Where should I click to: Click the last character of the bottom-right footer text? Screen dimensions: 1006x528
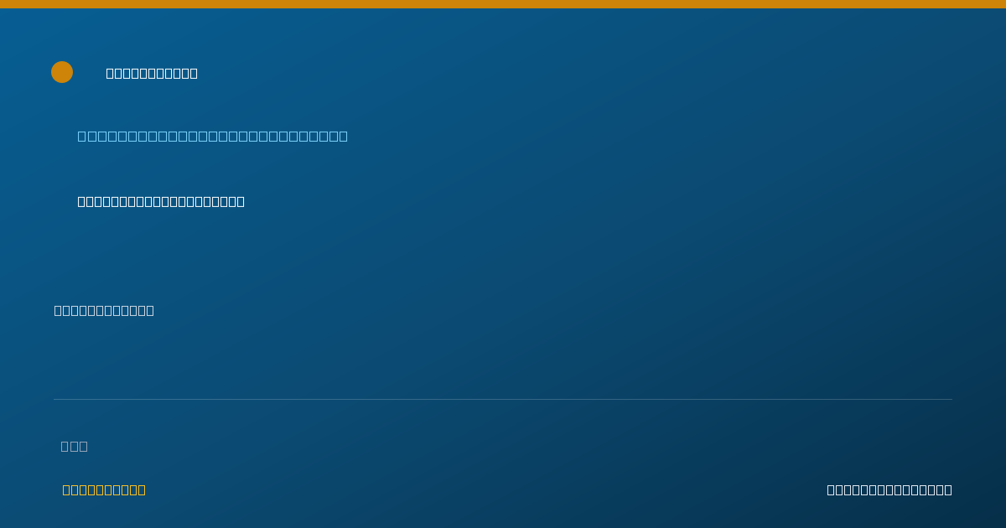click(948, 489)
